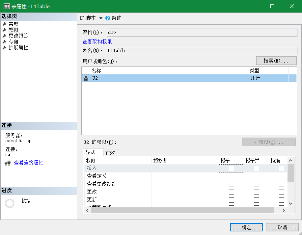Switch to the 有效 tab
This screenshot has width=302, height=235.
[x=113, y=153]
